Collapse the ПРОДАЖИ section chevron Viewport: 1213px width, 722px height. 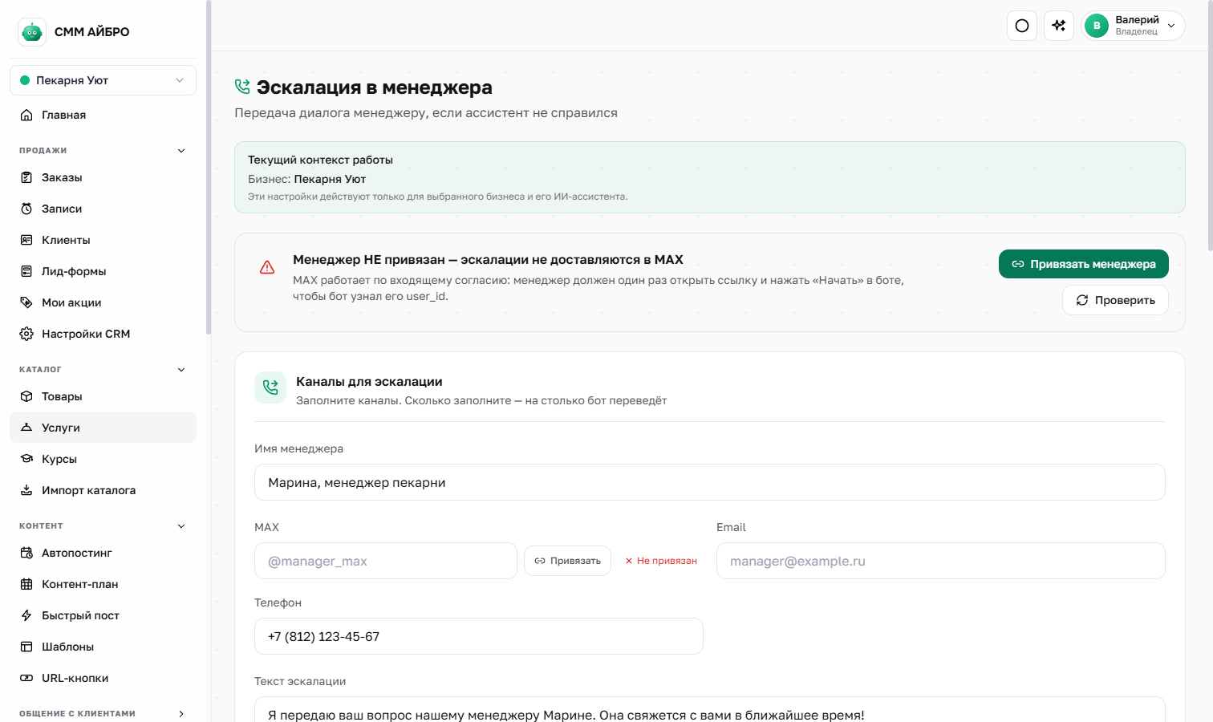click(181, 151)
